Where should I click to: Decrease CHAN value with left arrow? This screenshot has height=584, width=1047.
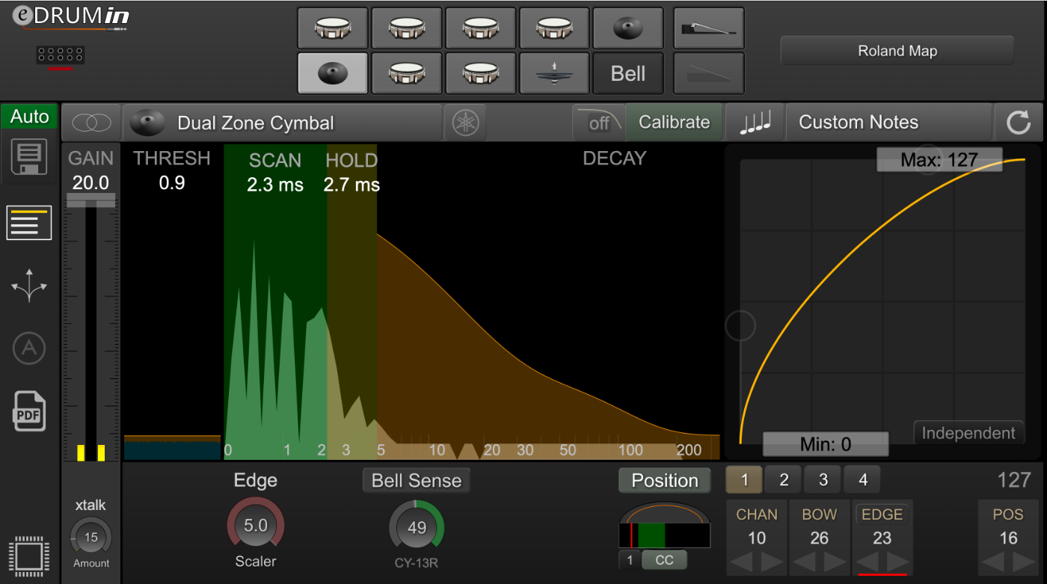(x=742, y=562)
